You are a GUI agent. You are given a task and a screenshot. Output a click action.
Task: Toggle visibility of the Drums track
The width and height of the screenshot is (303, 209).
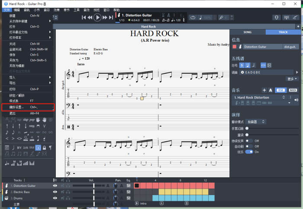coord(55,198)
